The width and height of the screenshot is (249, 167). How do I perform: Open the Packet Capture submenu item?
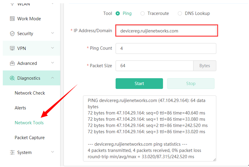click(x=30, y=137)
